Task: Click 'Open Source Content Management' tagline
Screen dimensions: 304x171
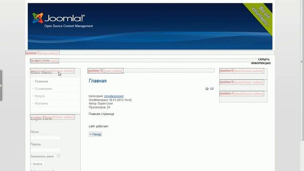Action: click(68, 26)
